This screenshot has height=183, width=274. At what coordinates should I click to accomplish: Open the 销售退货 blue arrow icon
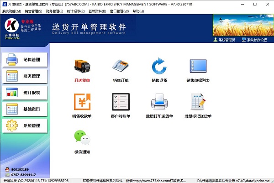pyautogui.click(x=159, y=66)
